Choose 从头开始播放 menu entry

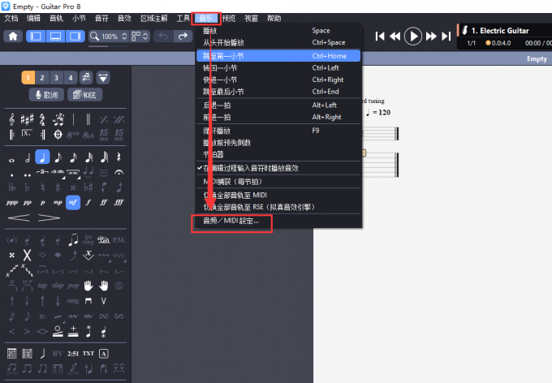[x=278, y=42]
